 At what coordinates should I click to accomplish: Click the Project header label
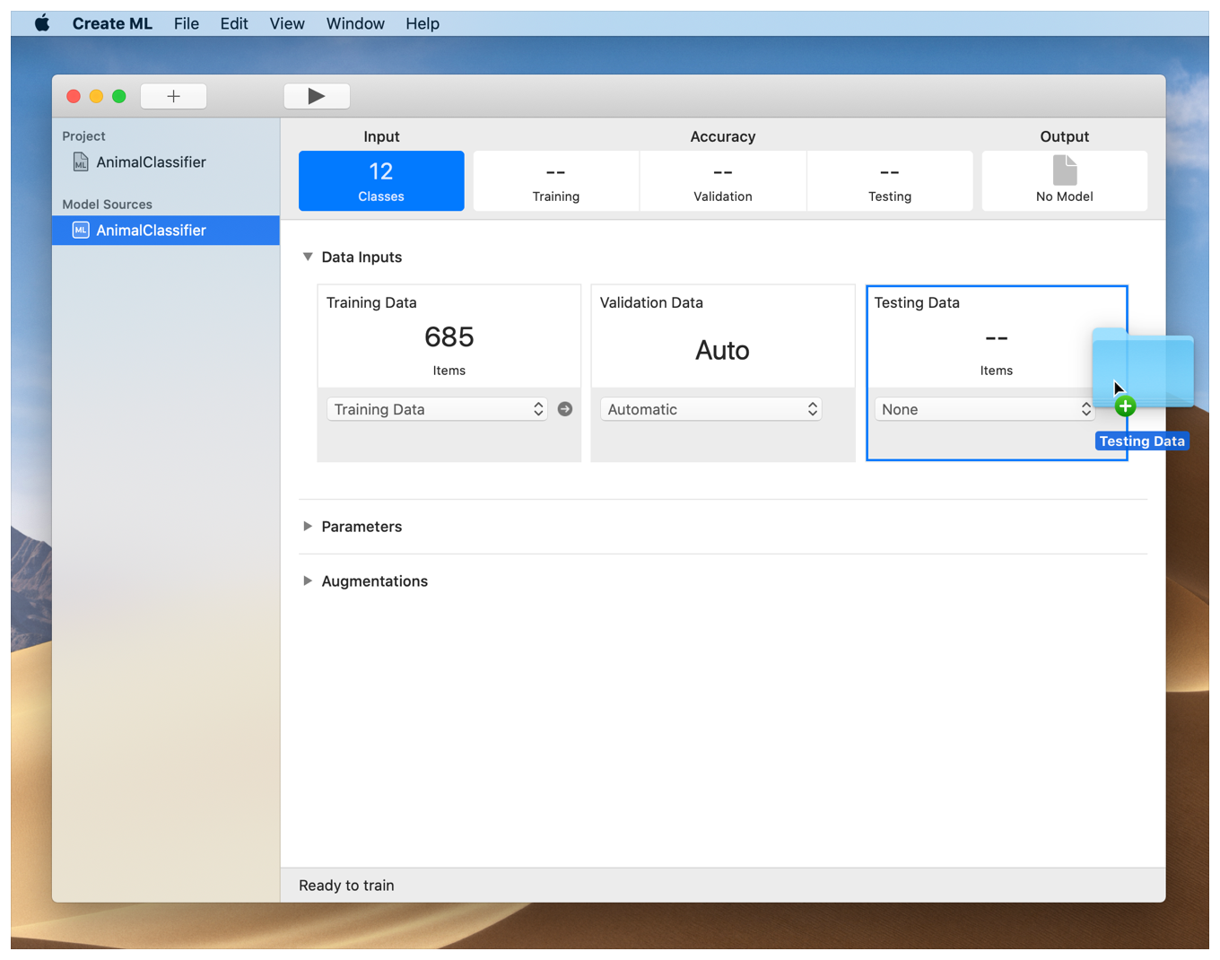coord(83,136)
